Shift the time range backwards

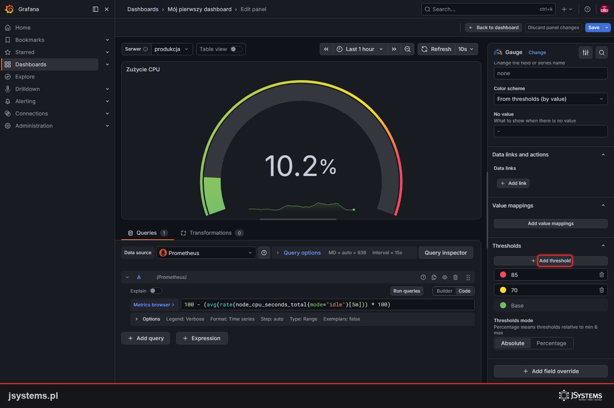(x=326, y=49)
